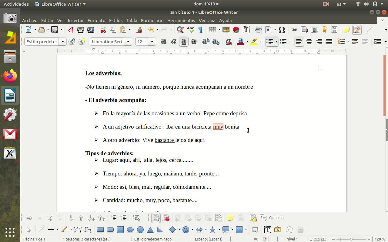The image size is (388, 242).
Task: Click the zoom slider in status bar
Action: pyautogui.click(x=351, y=239)
